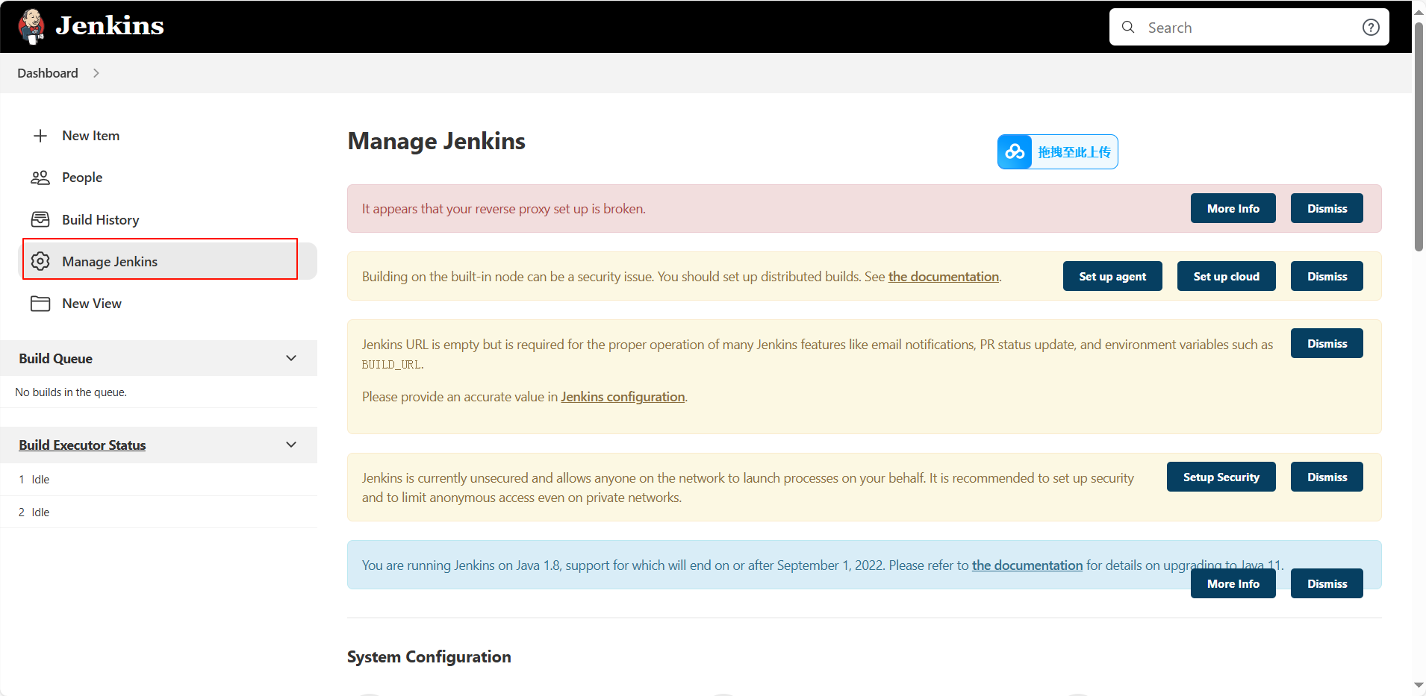This screenshot has height=696, width=1426.
Task: Collapse the Build Queue section
Action: 291,358
